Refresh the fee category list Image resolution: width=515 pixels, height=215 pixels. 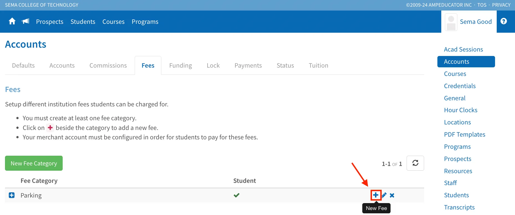(415, 163)
